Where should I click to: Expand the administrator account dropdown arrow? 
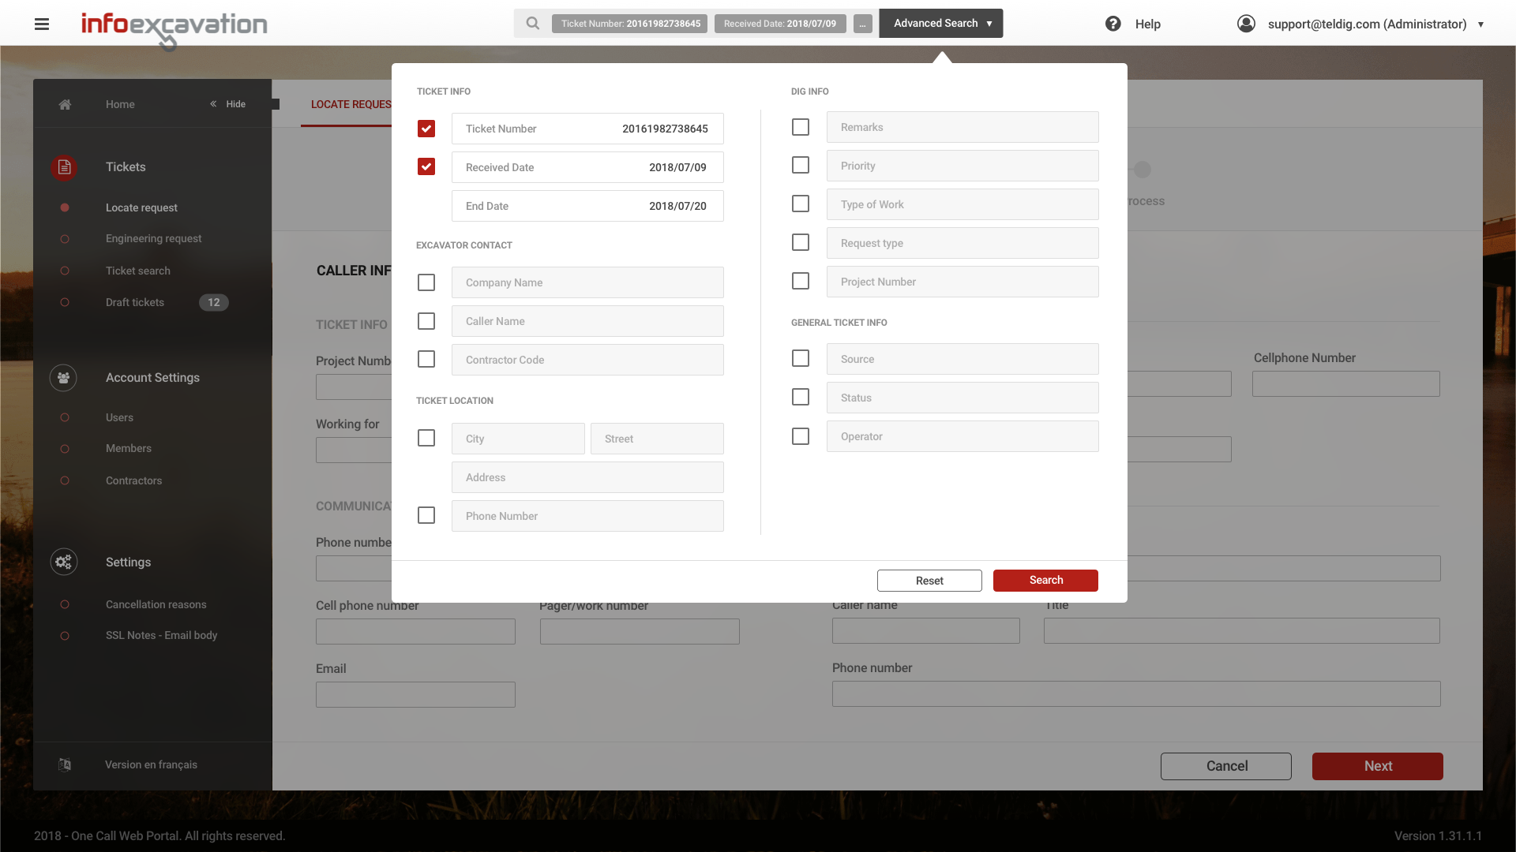coord(1480,24)
